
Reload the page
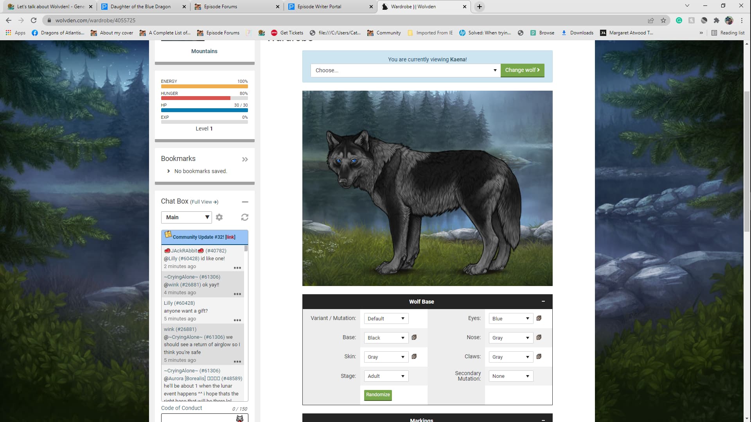click(34, 20)
